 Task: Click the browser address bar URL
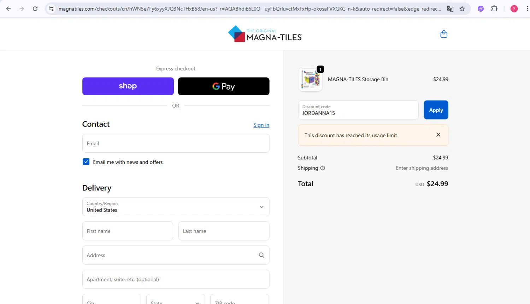[x=249, y=9]
